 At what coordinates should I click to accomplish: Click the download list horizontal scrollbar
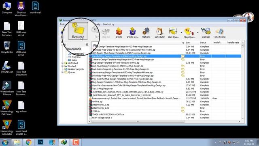pos(138,122)
